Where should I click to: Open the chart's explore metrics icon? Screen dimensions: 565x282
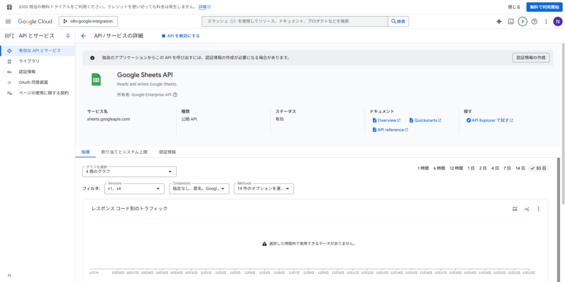pos(527,209)
